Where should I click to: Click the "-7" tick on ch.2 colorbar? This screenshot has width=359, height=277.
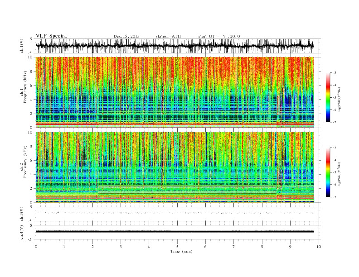335,197
